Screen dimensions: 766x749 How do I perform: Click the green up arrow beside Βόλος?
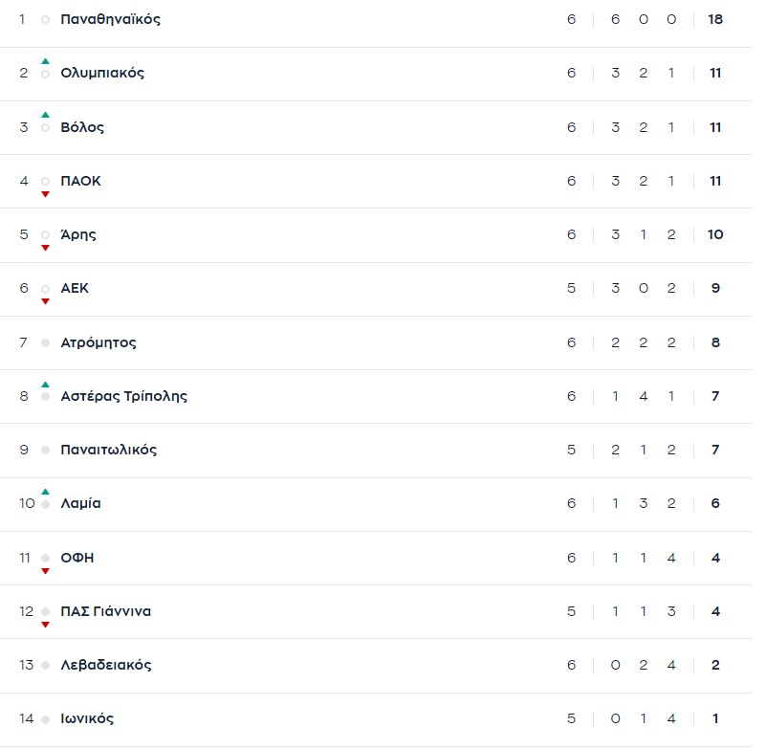[45, 115]
